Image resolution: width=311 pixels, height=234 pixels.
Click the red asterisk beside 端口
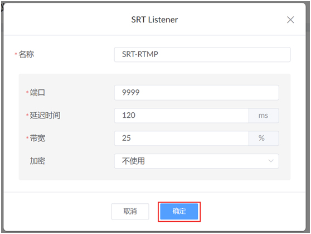coord(27,92)
